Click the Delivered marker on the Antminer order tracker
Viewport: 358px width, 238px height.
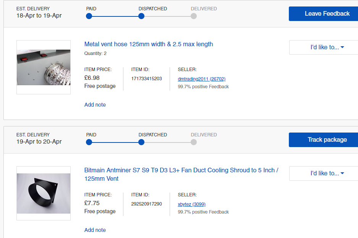pos(193,142)
